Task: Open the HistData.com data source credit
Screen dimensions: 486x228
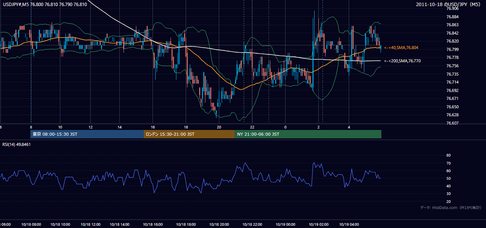Action: click(451, 207)
